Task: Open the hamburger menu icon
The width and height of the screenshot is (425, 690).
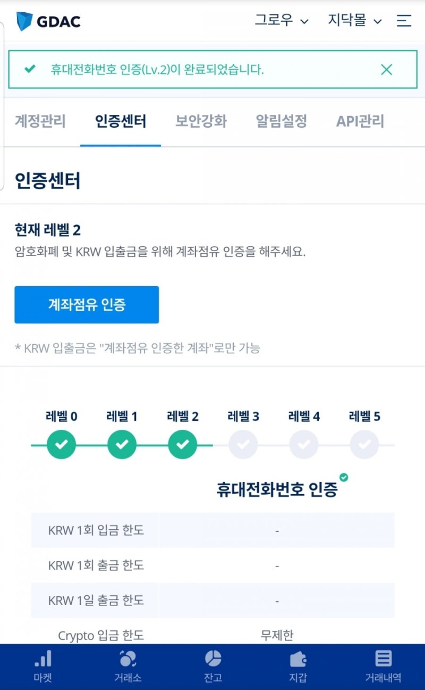Action: pos(404,21)
